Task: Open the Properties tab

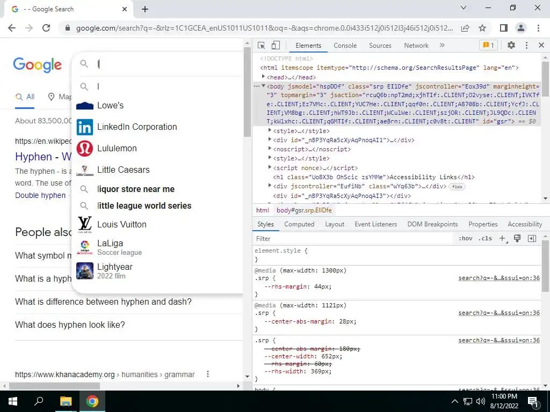Action: (x=483, y=224)
